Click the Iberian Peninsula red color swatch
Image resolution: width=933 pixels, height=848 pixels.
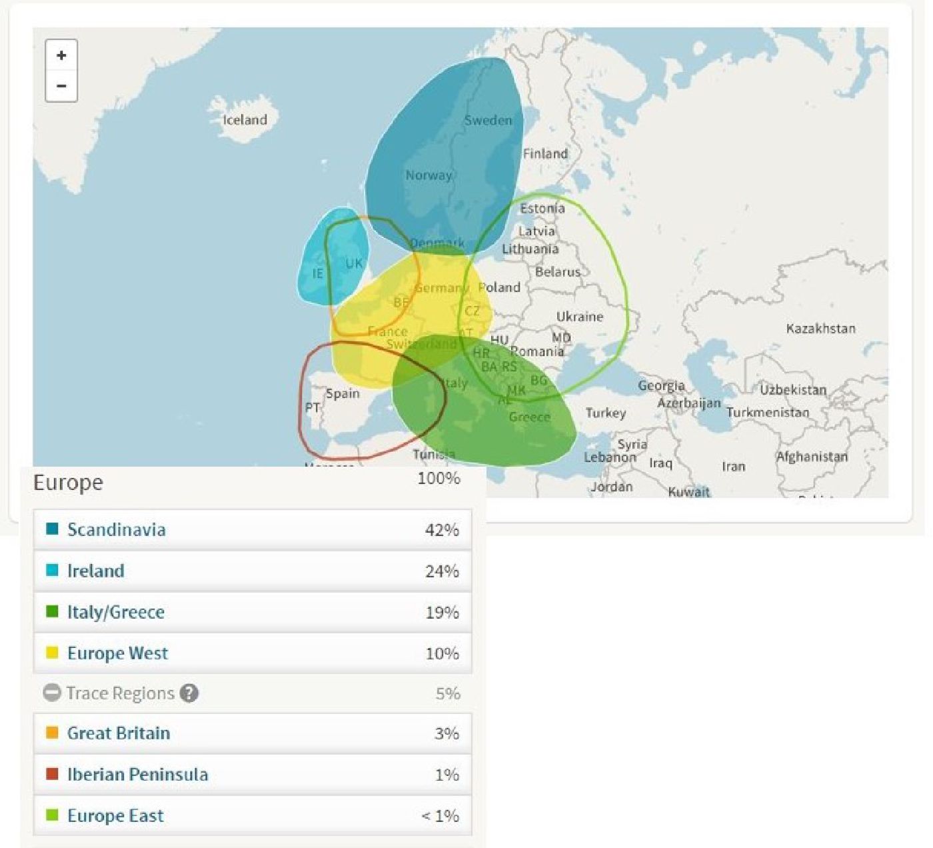pos(52,774)
